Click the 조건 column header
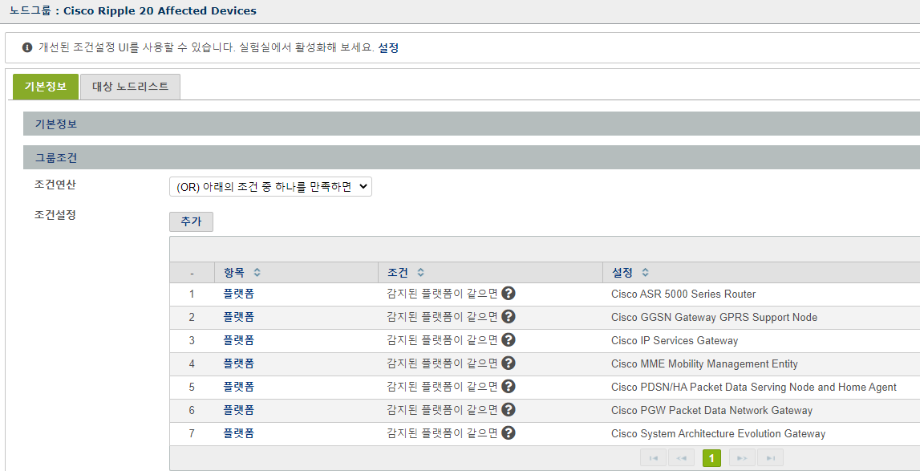Viewport: 920px width, 471px height. coord(491,273)
